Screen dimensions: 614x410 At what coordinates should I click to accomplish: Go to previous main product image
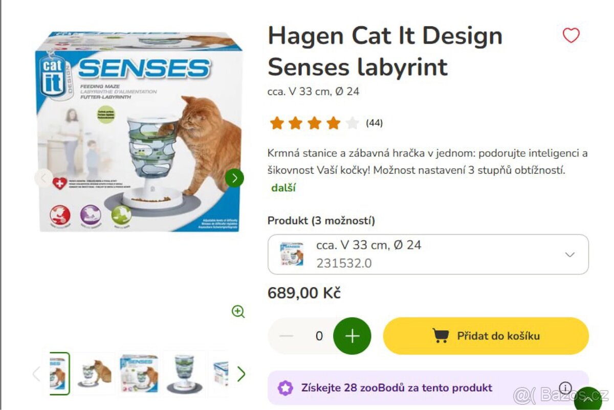pyautogui.click(x=44, y=178)
